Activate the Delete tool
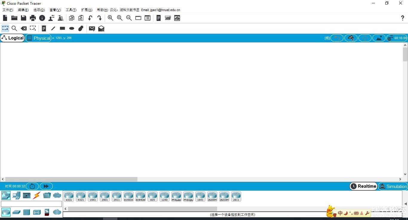Screen dimensions: 408x220 coord(24,28)
